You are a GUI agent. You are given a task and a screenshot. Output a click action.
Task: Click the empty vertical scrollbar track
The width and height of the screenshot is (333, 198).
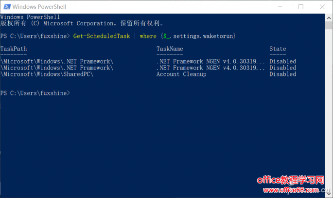coord(329,122)
